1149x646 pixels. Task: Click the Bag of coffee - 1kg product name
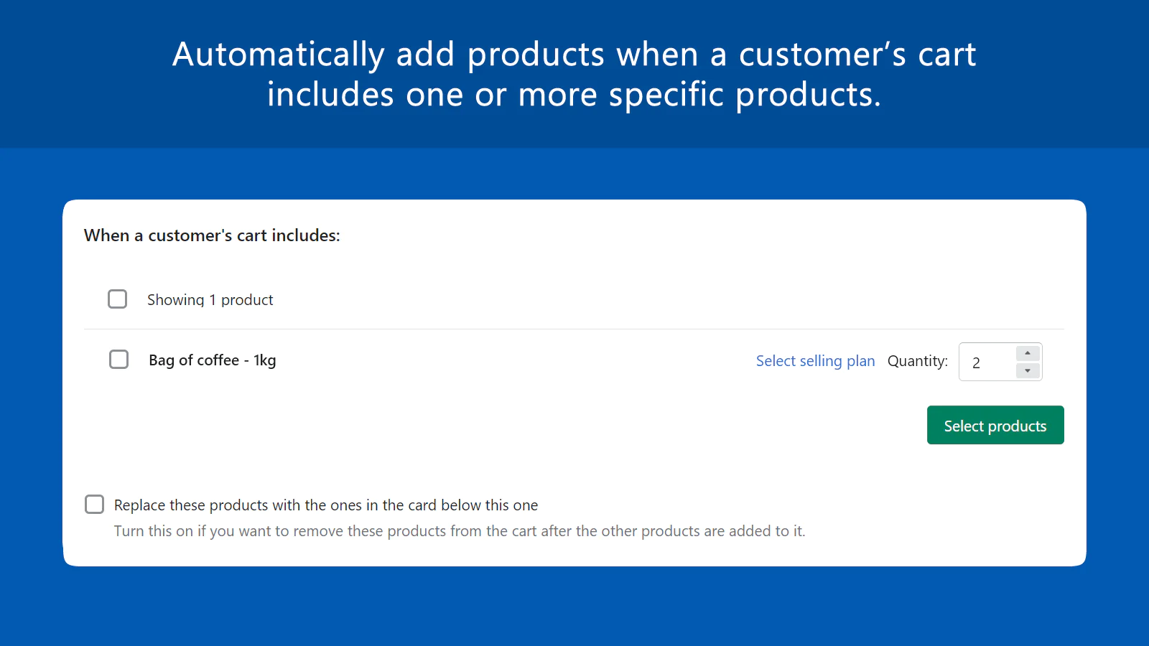pos(212,360)
